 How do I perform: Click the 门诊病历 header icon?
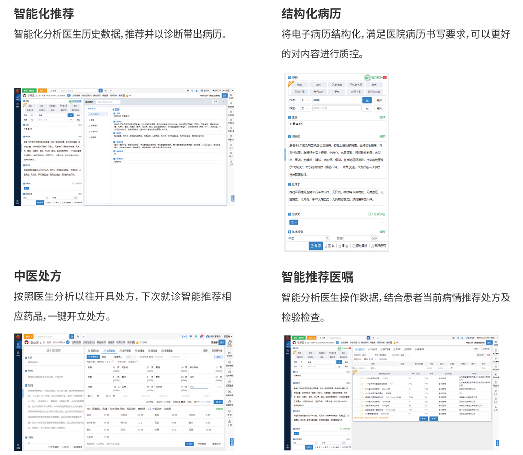pyautogui.click(x=47, y=351)
